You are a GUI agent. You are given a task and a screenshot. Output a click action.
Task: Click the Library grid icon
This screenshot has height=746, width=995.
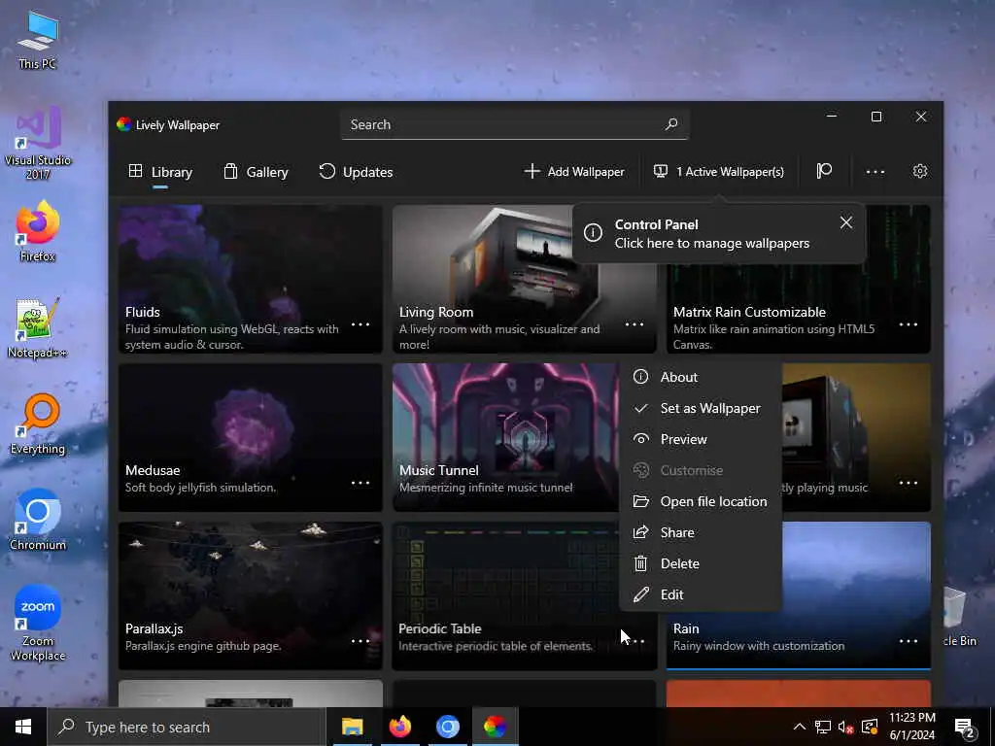click(135, 171)
